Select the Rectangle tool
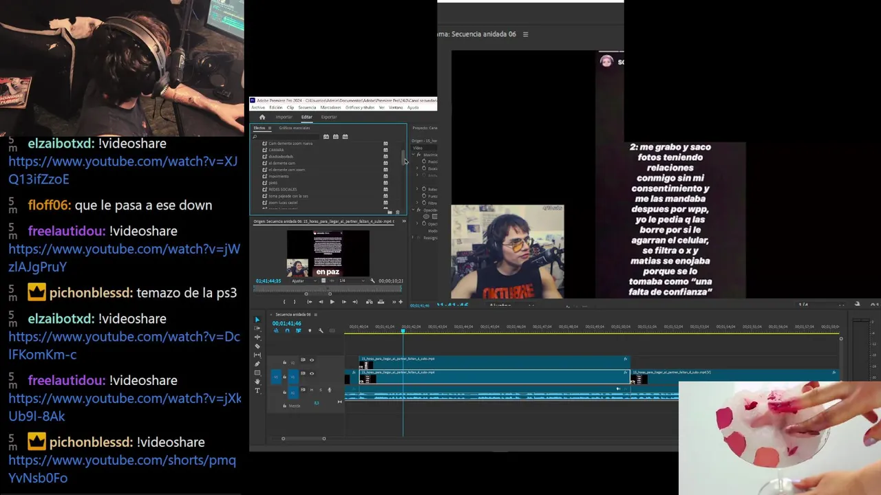The height and width of the screenshot is (495, 881). (x=257, y=373)
